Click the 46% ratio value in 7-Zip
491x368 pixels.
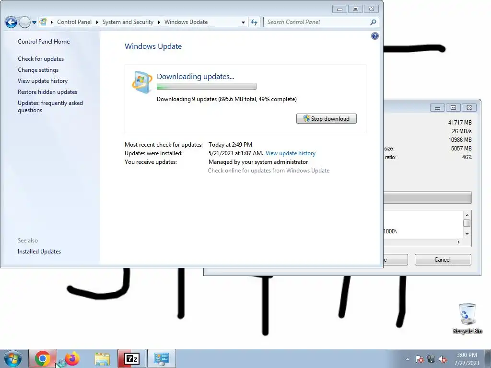[x=467, y=157]
